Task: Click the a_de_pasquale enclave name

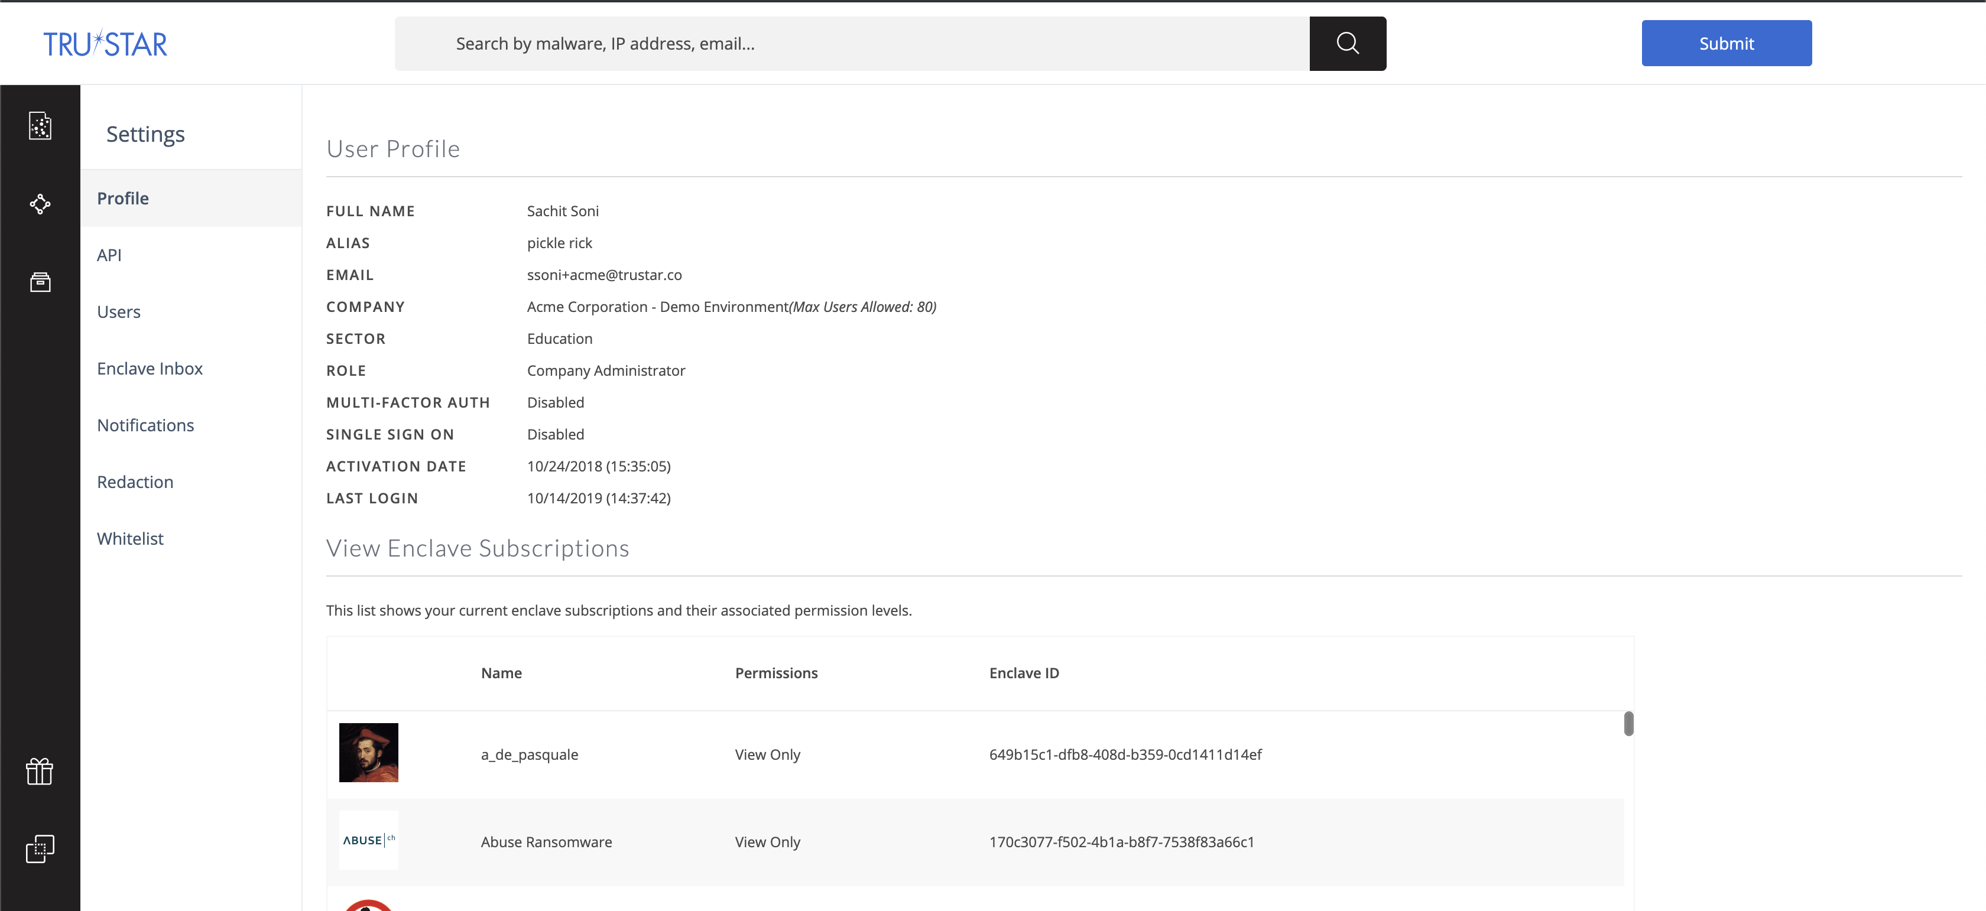Action: click(x=530, y=754)
